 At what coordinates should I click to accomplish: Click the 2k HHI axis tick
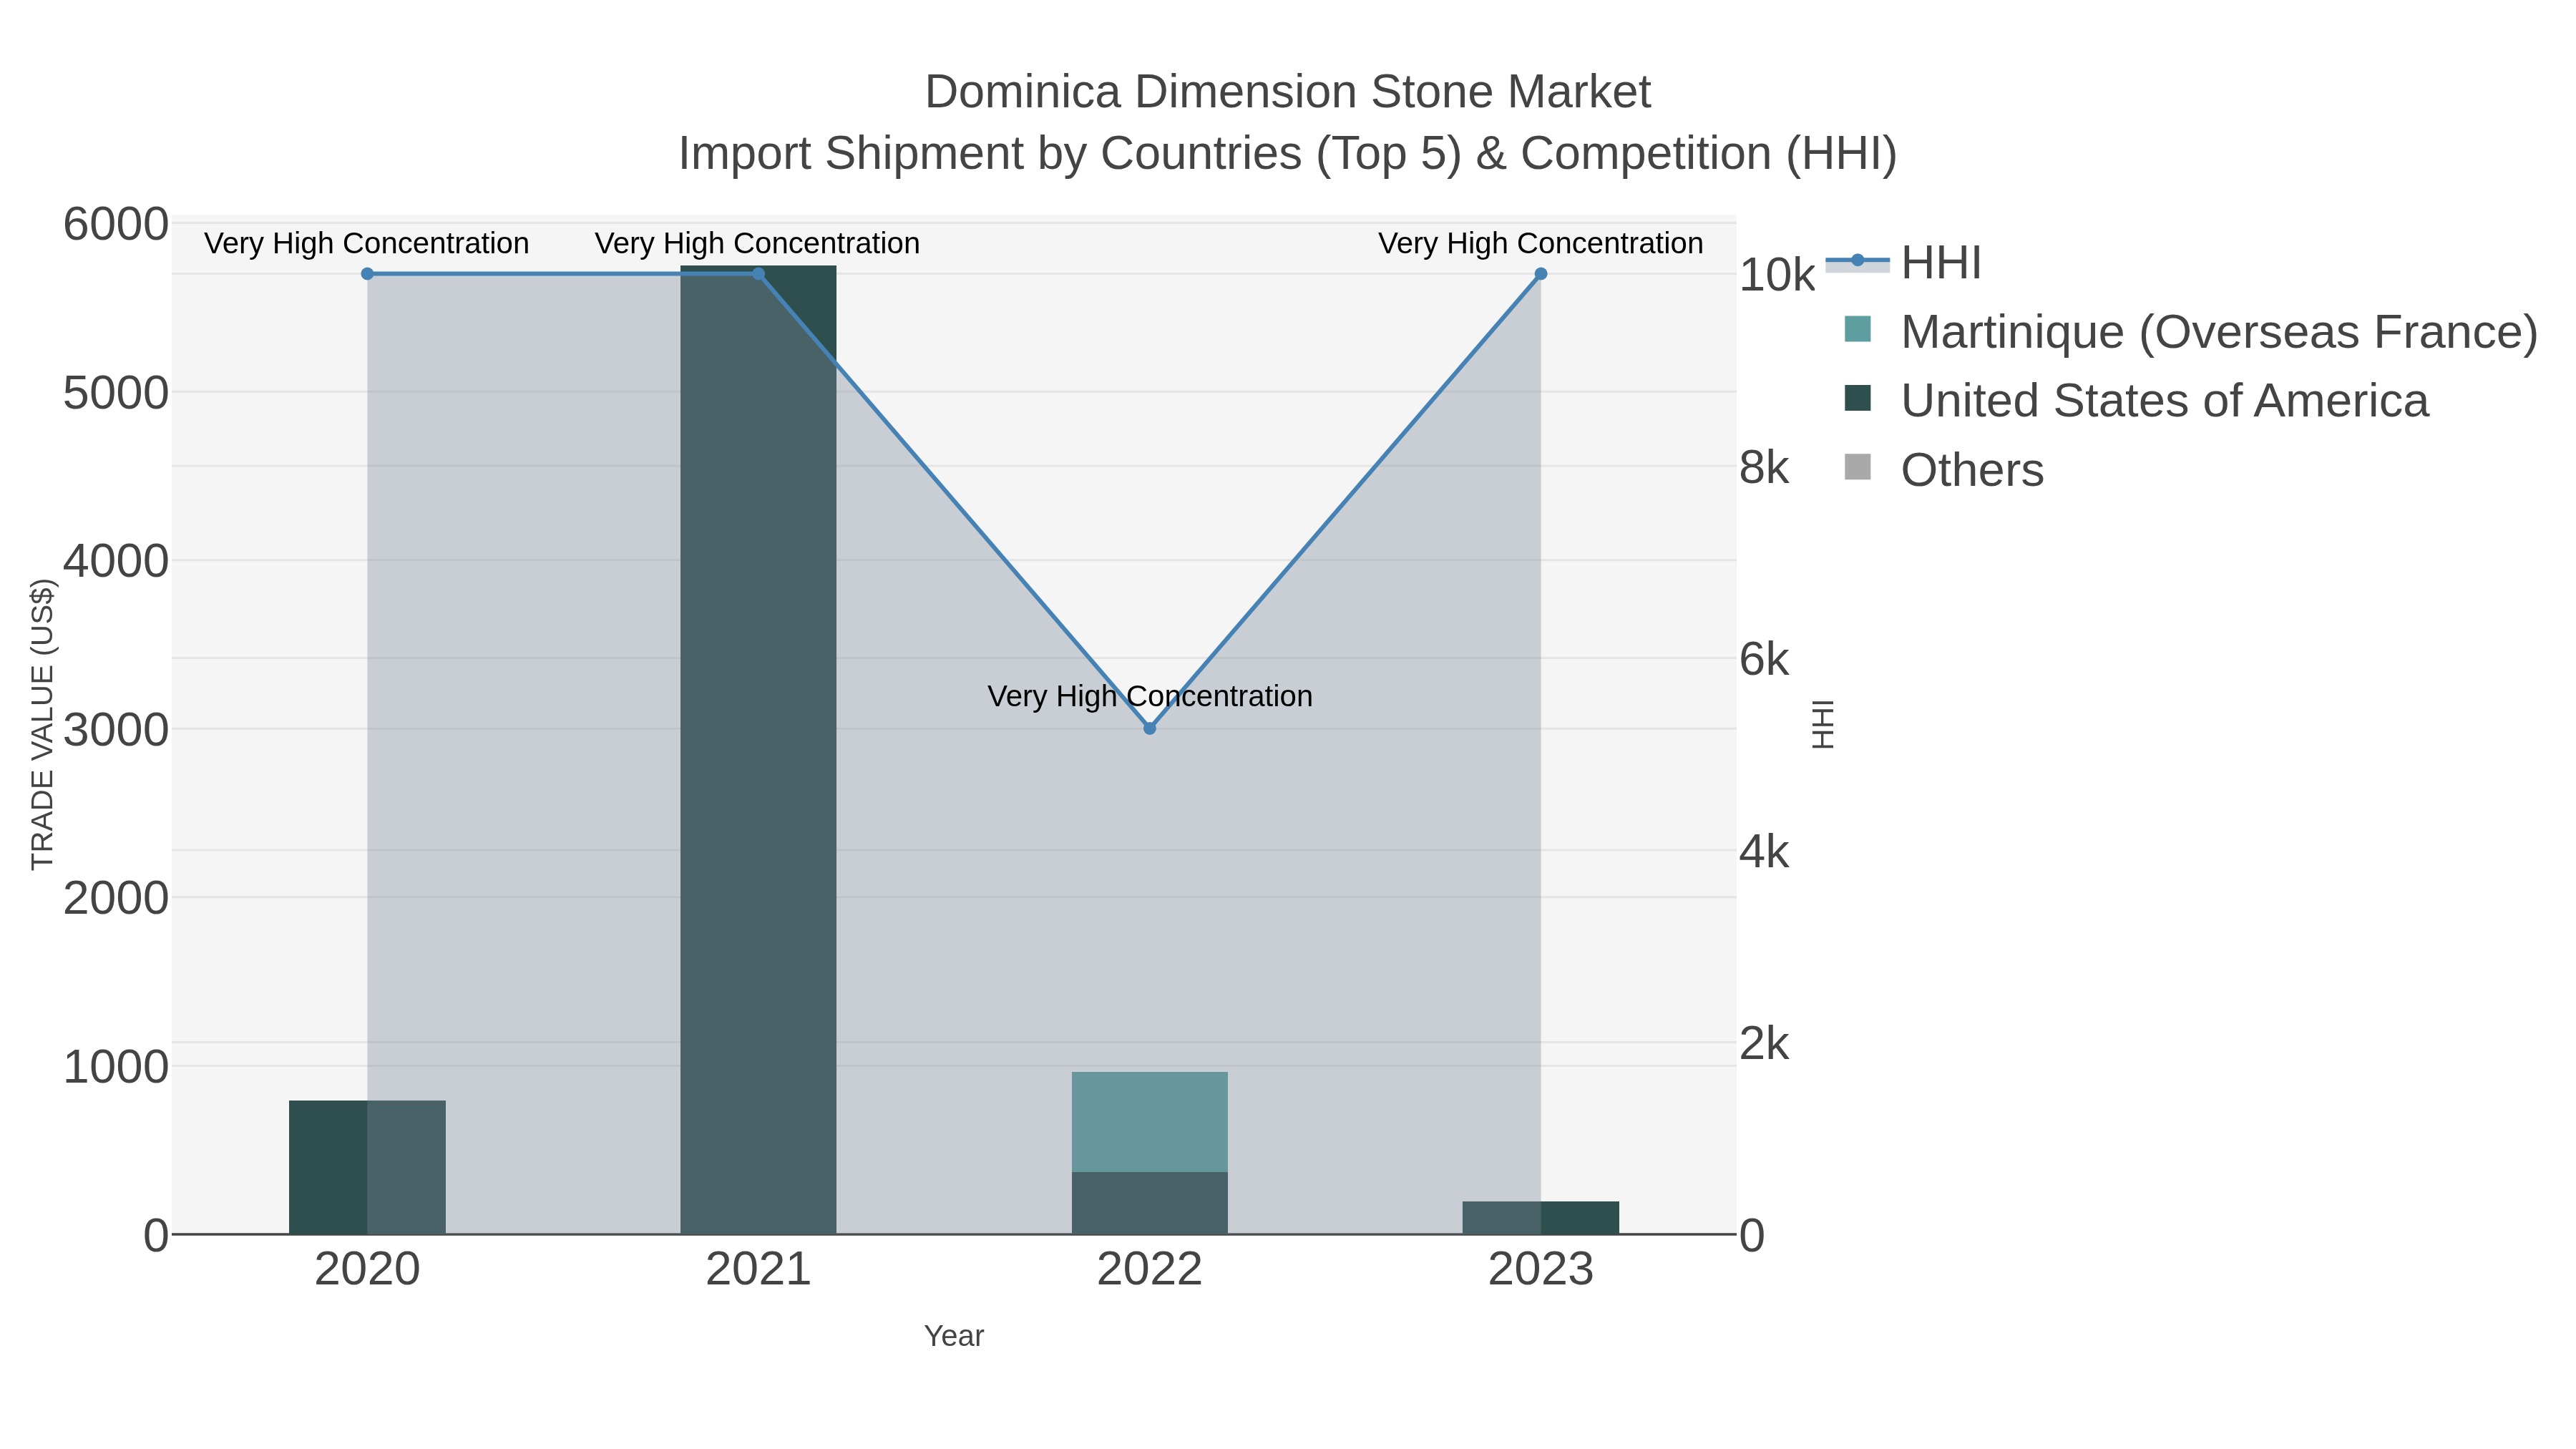tap(1764, 1044)
